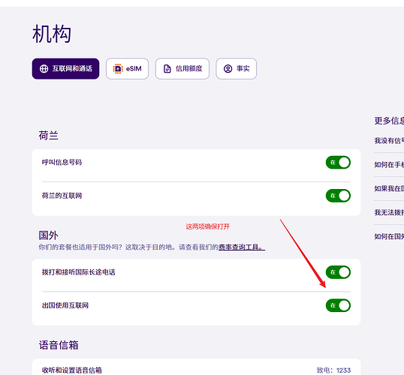Click the globe icon in 互联网和通话 tab

(x=44, y=69)
